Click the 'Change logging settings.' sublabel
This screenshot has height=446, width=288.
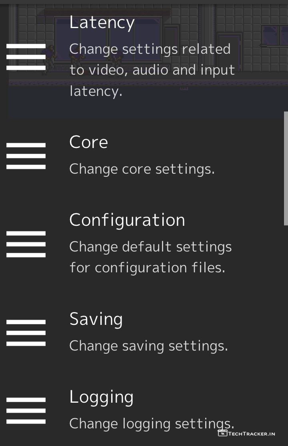pyautogui.click(x=151, y=423)
